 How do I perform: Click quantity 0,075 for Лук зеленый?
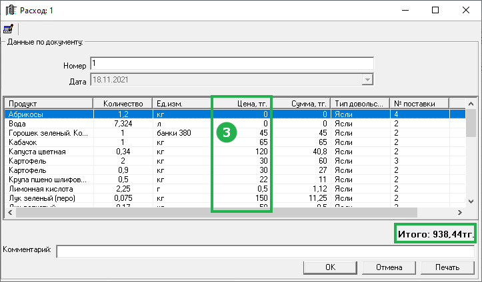coord(123,198)
